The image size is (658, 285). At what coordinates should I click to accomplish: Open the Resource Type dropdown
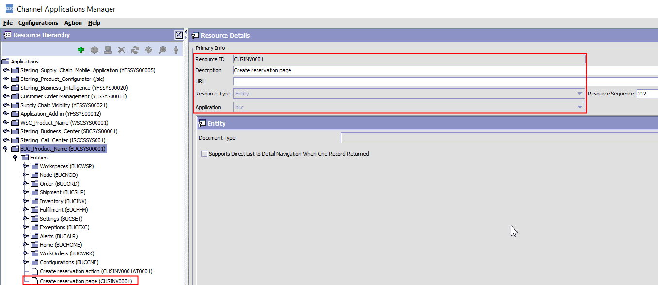pos(580,94)
